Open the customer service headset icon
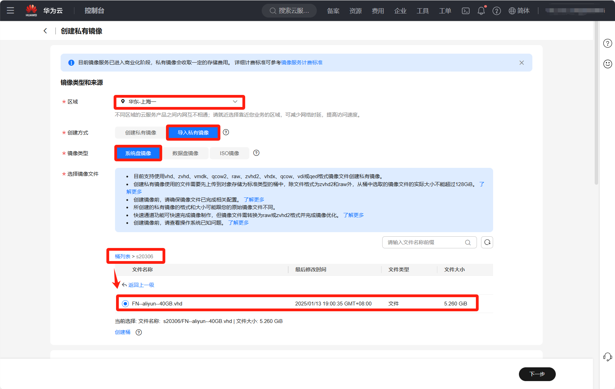 coord(607,357)
